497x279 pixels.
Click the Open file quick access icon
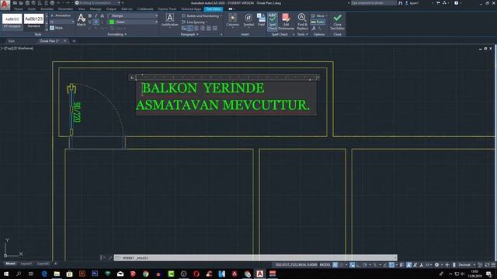click(21, 3)
